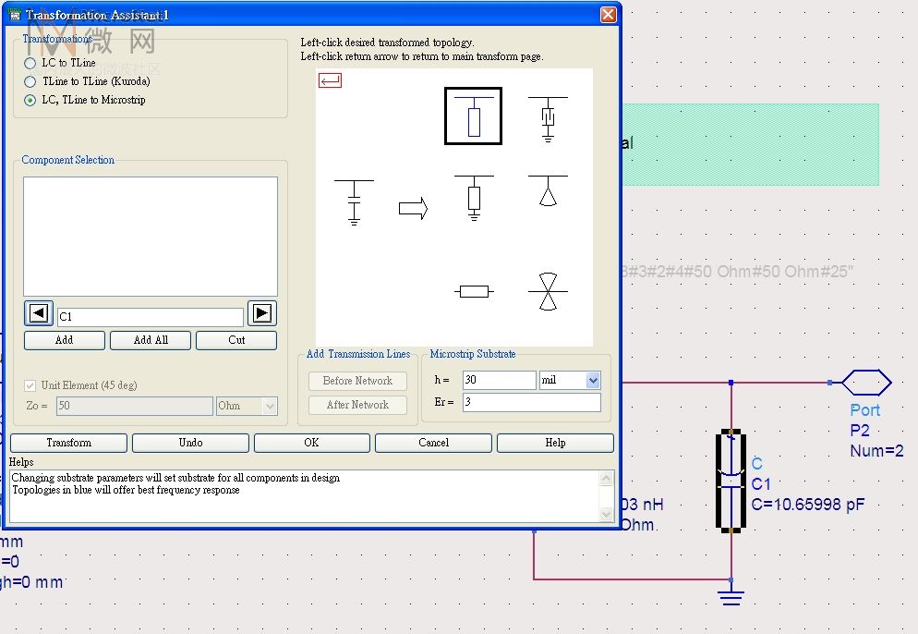Click the C=10.65998 pF value text
This screenshot has width=918, height=634.
tap(808, 505)
